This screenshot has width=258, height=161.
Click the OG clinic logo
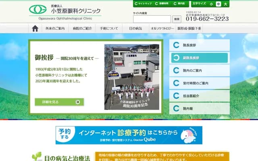[x=38, y=9]
